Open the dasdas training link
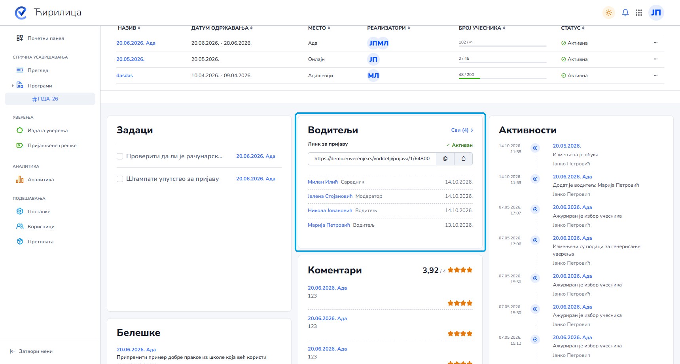680x364 pixels. [125, 76]
